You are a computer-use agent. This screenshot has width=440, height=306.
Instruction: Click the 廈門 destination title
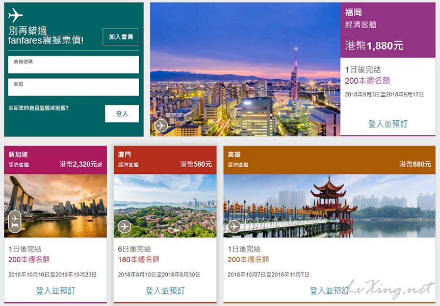coord(124,155)
